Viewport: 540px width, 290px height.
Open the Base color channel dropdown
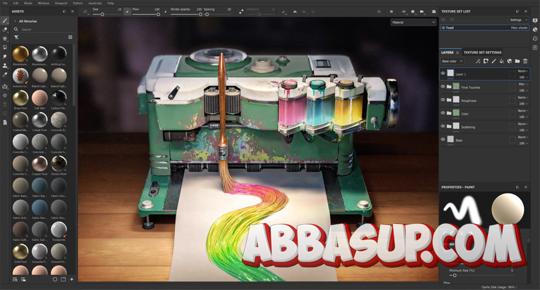pos(452,61)
